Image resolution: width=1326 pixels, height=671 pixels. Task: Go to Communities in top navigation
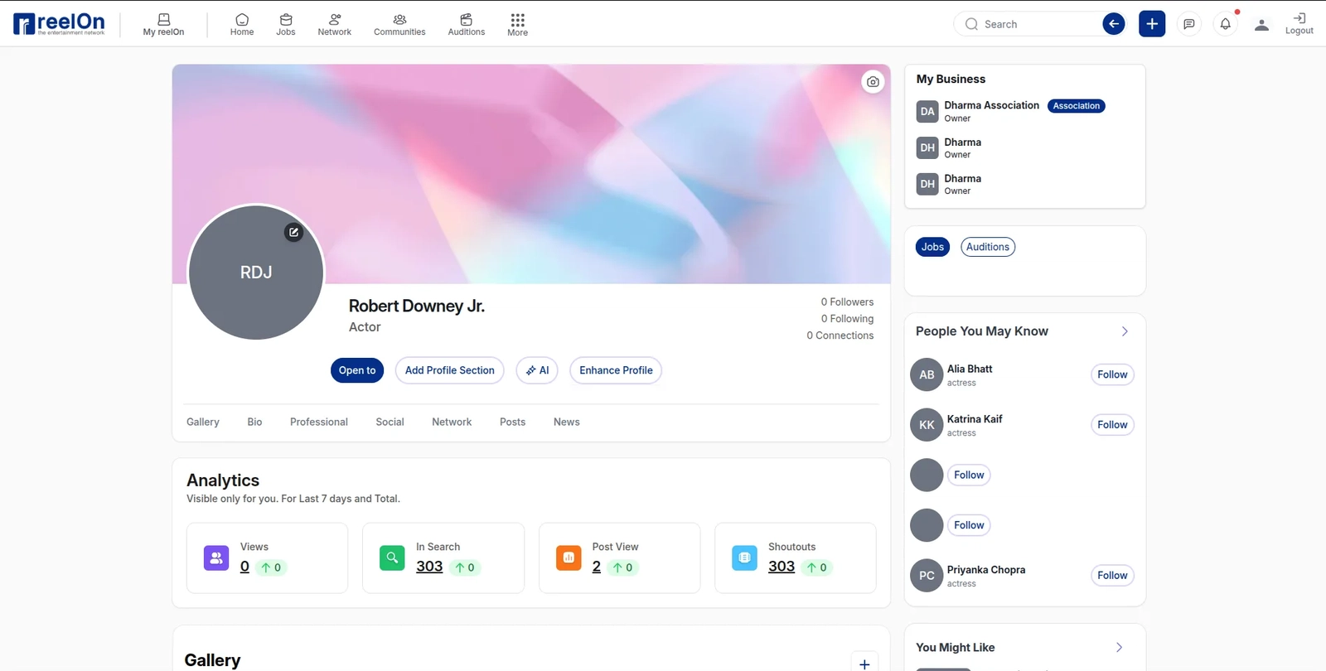coord(399,24)
